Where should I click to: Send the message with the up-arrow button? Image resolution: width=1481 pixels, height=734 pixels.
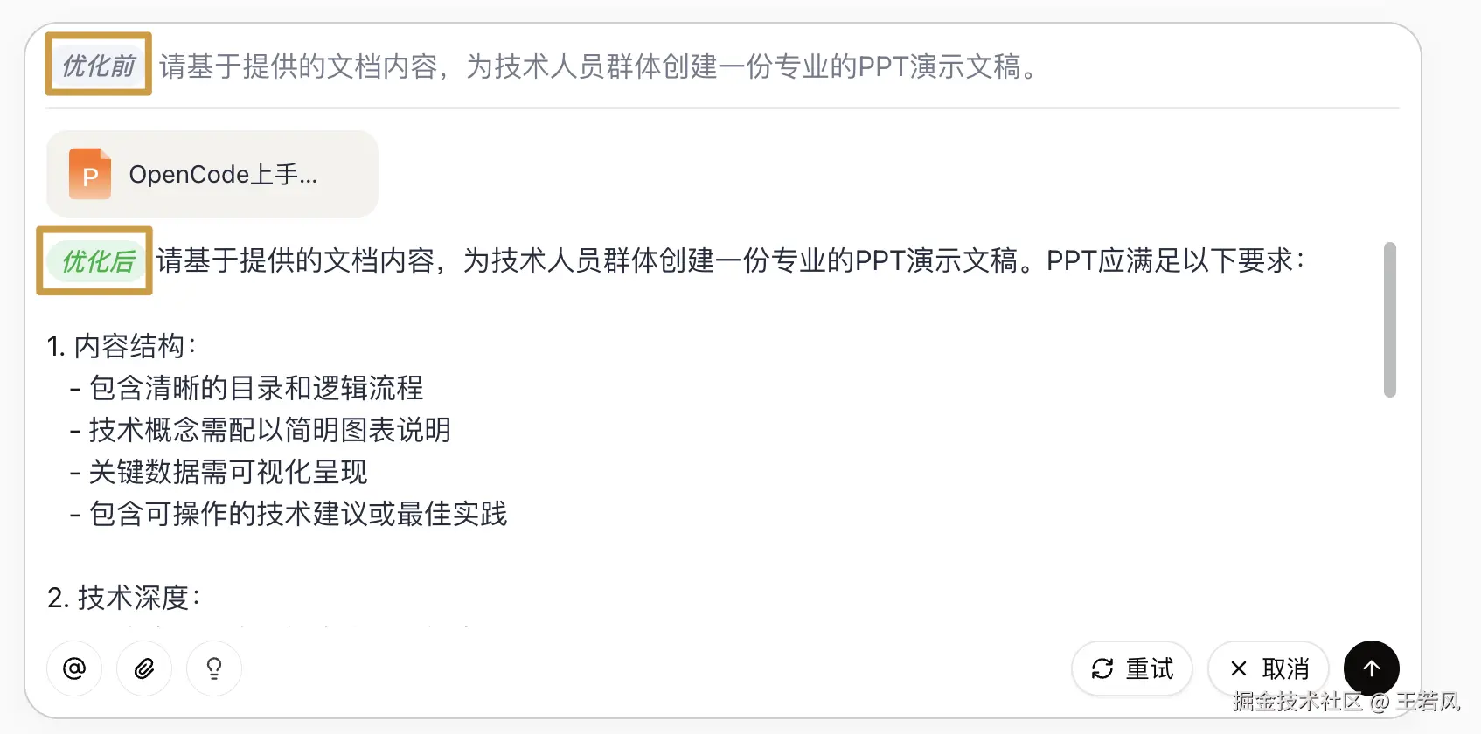[1371, 668]
